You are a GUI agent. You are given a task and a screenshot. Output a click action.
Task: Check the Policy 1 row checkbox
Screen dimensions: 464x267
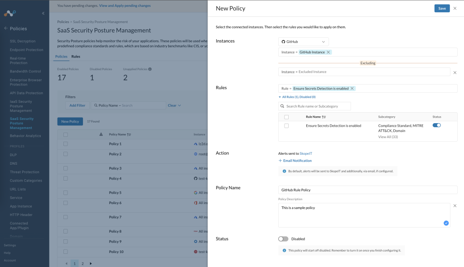click(66, 144)
